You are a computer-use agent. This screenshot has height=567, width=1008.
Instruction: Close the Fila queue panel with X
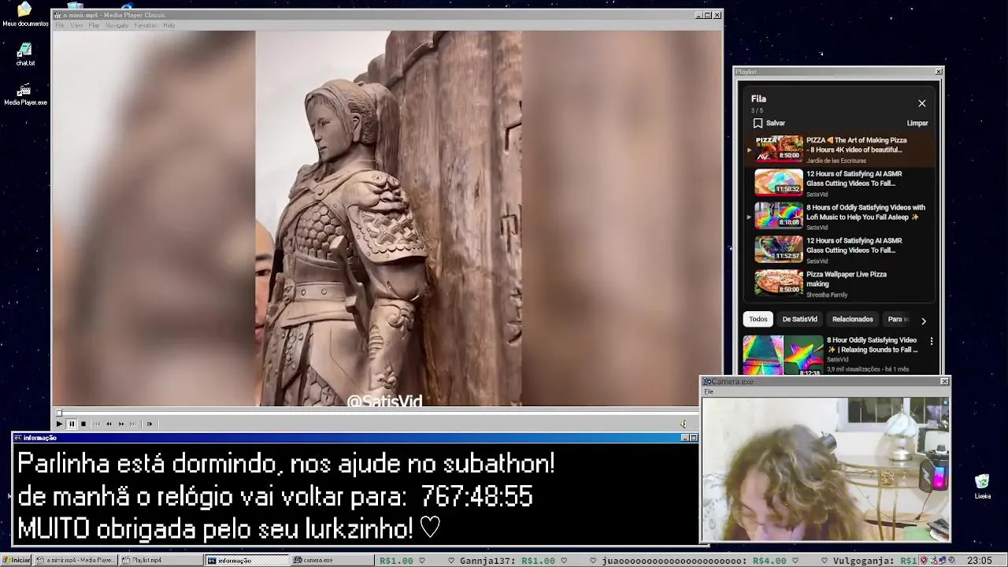click(922, 103)
